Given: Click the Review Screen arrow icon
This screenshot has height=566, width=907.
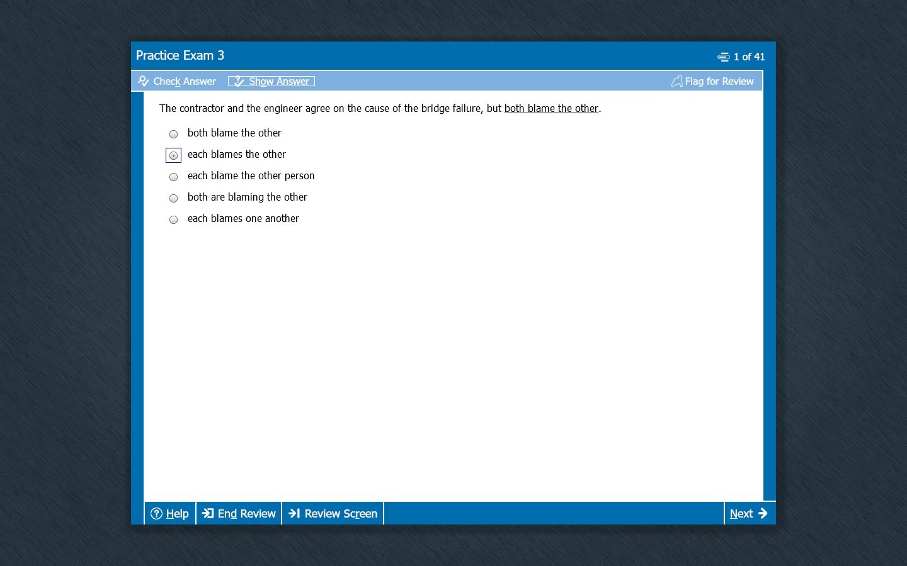Looking at the screenshot, I should [x=294, y=514].
